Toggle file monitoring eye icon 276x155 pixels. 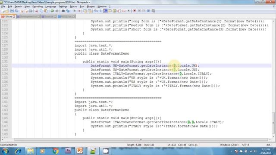pyautogui.click(x=129, y=11)
